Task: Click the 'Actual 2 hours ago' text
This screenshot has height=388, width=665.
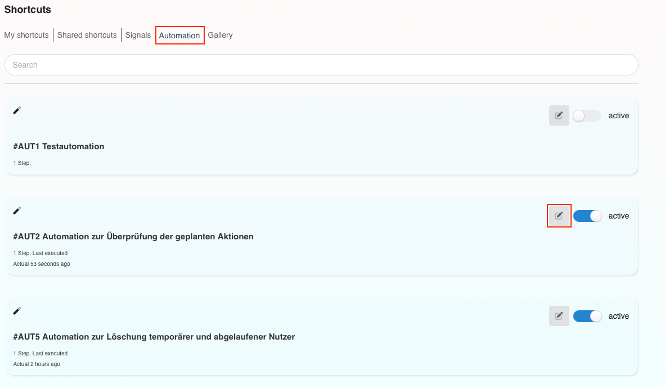Action: pyautogui.click(x=37, y=364)
